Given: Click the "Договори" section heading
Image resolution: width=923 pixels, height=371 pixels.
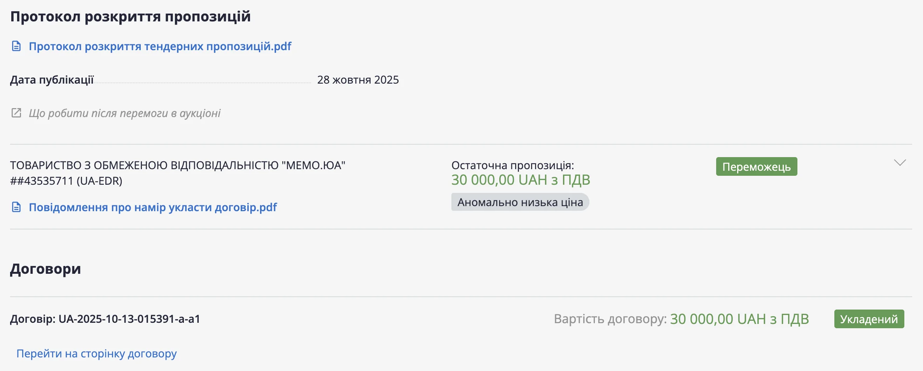Looking at the screenshot, I should (45, 269).
